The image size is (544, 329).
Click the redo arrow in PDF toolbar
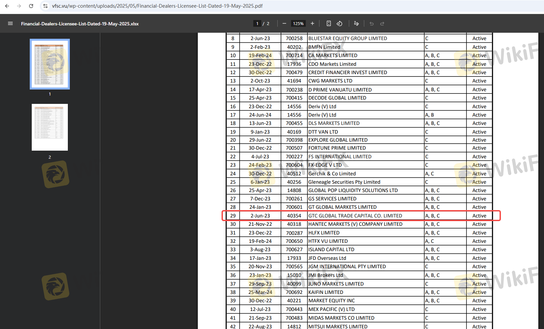[382, 23]
